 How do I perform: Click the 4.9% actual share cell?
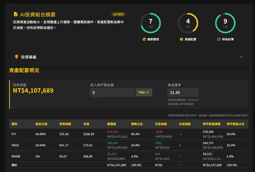point(134,157)
